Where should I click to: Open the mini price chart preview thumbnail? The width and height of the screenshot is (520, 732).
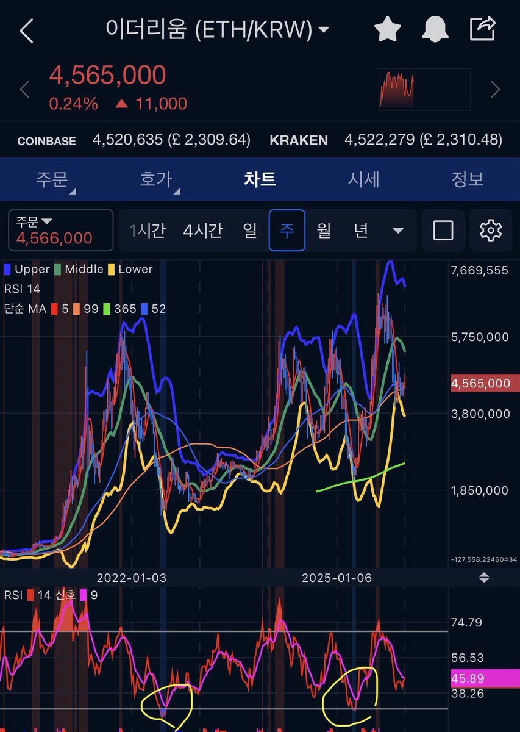[424, 89]
